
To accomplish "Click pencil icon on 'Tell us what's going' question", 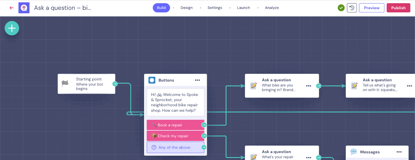I will pos(354,86).
